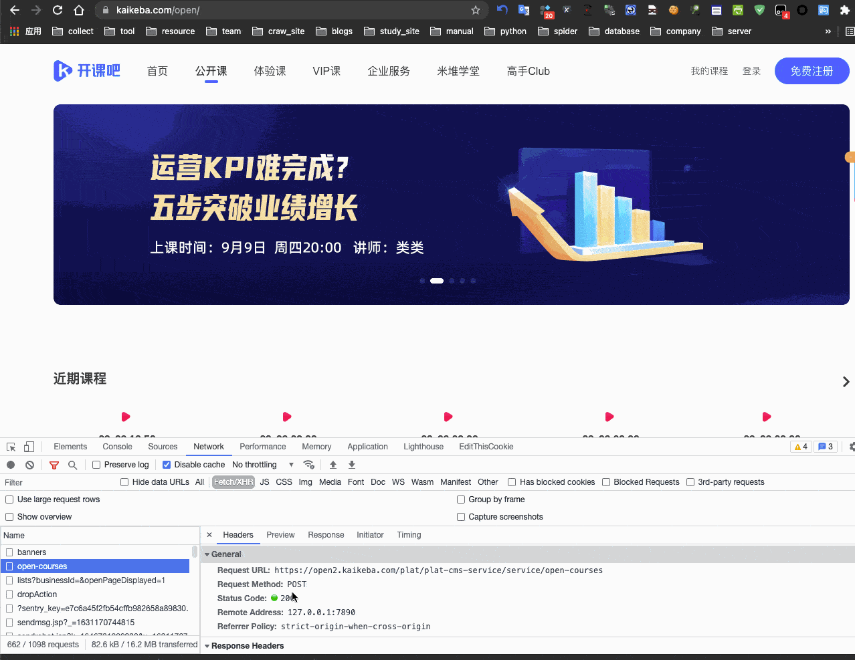Activate the inspect element picker icon
855x660 pixels.
coord(11,447)
